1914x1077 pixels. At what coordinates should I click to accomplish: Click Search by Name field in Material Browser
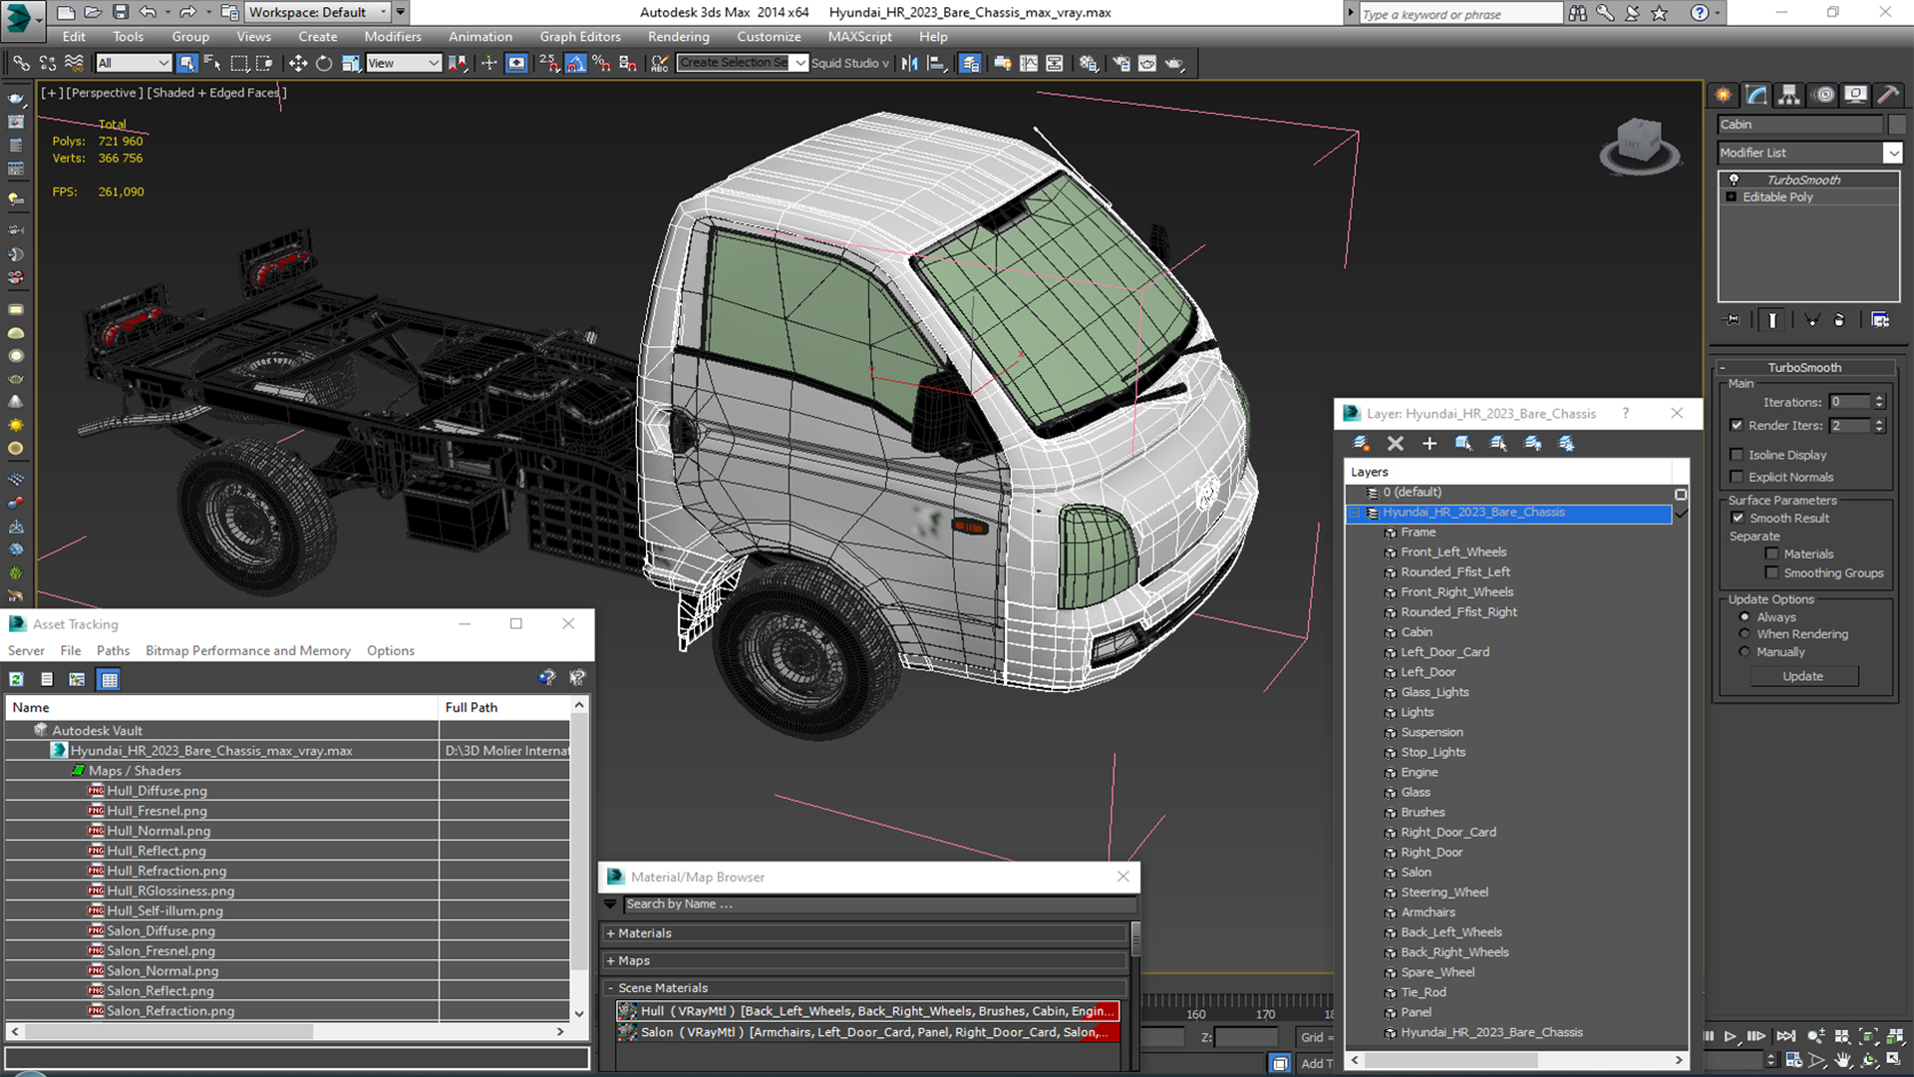pyautogui.click(x=879, y=904)
